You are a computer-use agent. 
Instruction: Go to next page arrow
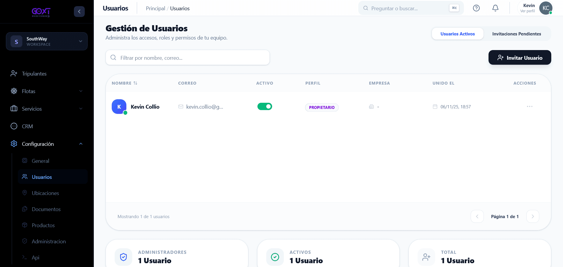click(x=533, y=216)
